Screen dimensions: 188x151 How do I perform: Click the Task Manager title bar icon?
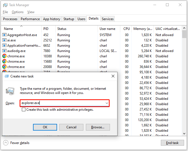[5, 5]
